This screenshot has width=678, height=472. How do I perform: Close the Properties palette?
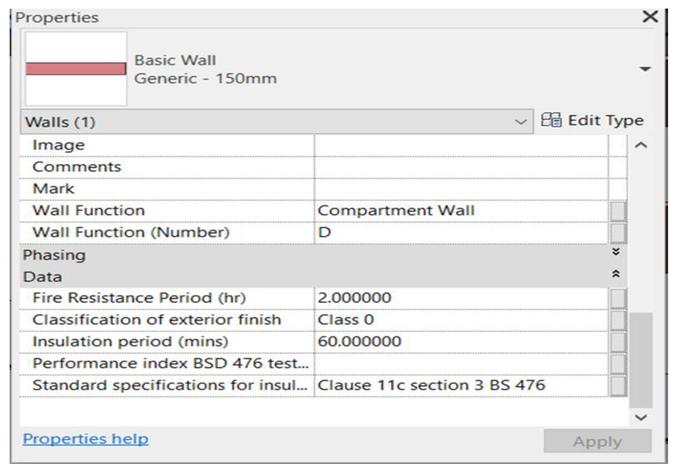(x=650, y=17)
